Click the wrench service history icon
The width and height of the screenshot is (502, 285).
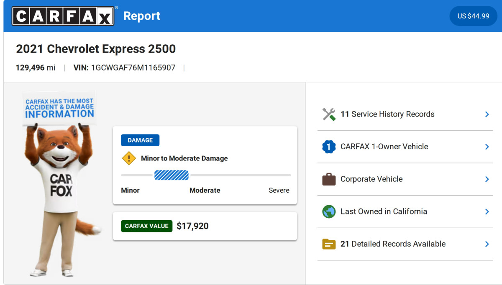[x=329, y=114]
